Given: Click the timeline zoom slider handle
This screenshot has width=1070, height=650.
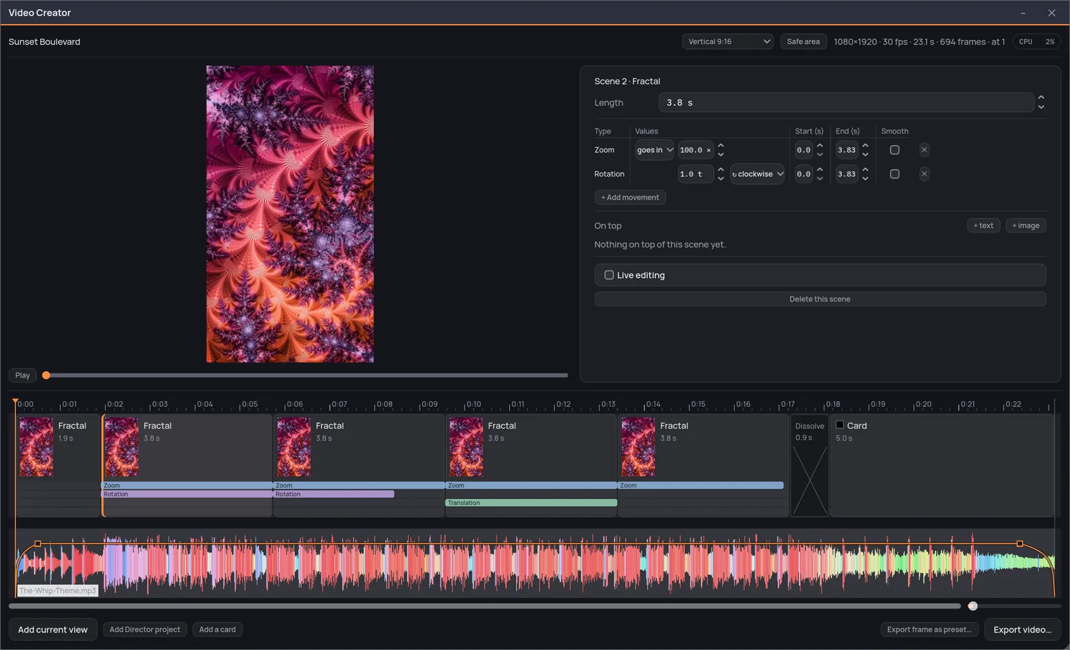Looking at the screenshot, I should pyautogui.click(x=973, y=606).
